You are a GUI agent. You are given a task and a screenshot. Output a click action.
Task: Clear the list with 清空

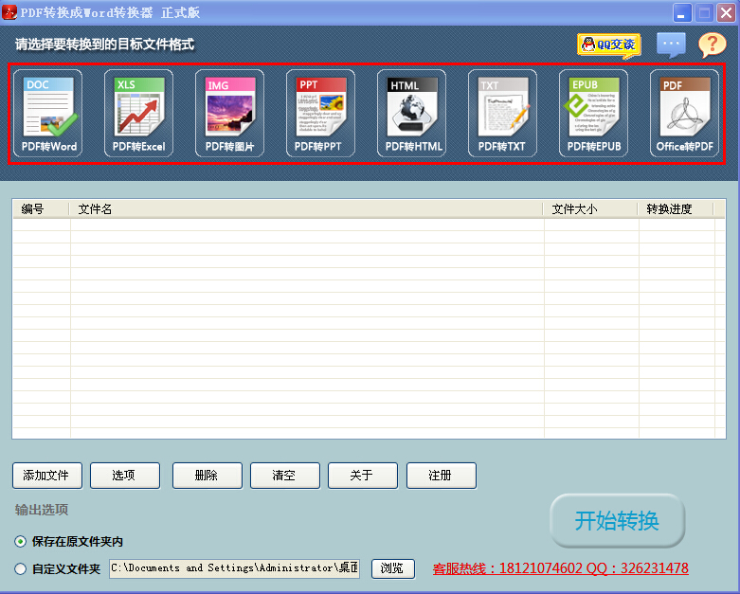[x=285, y=476]
